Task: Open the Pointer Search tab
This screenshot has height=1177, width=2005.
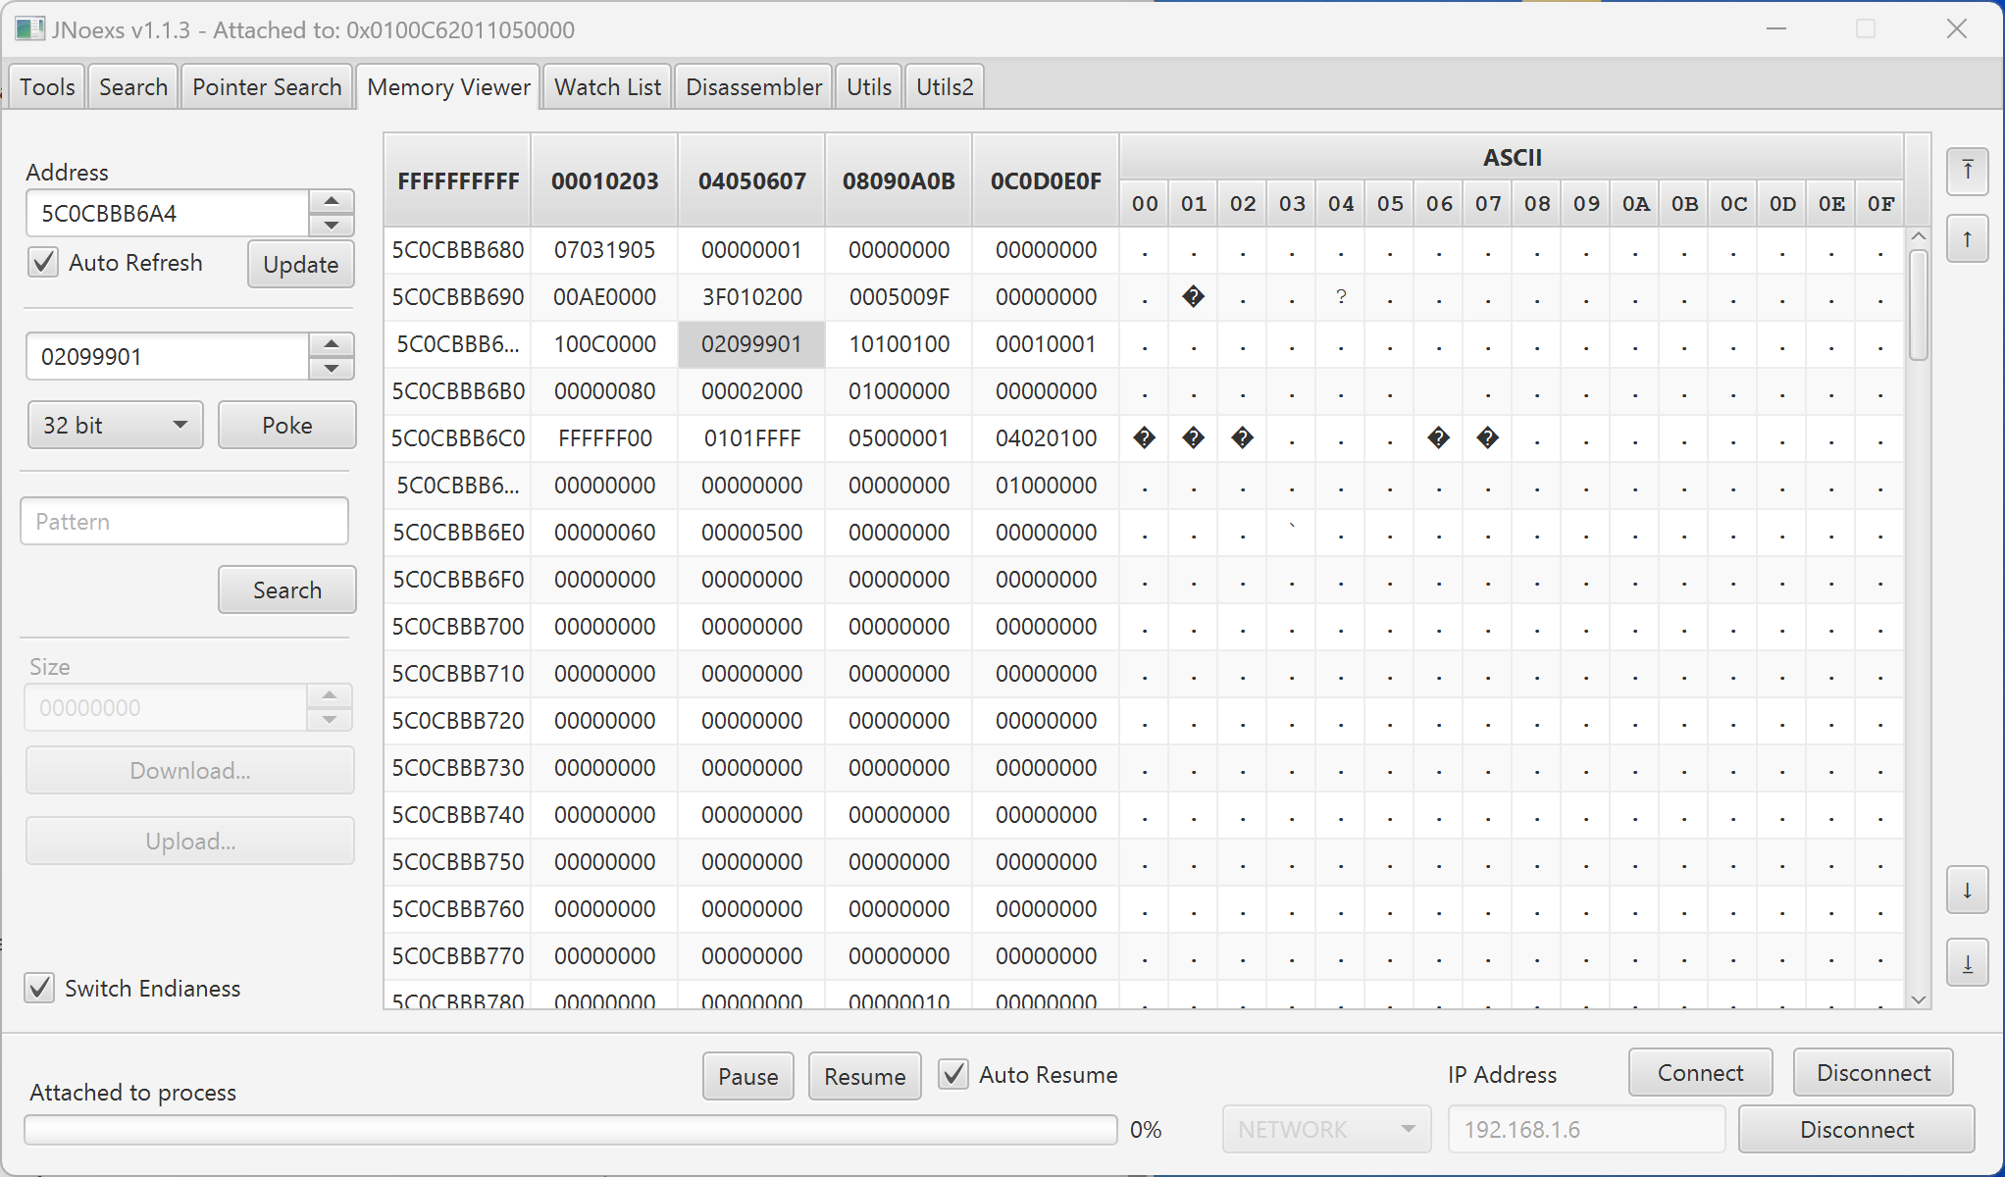Action: 267,87
